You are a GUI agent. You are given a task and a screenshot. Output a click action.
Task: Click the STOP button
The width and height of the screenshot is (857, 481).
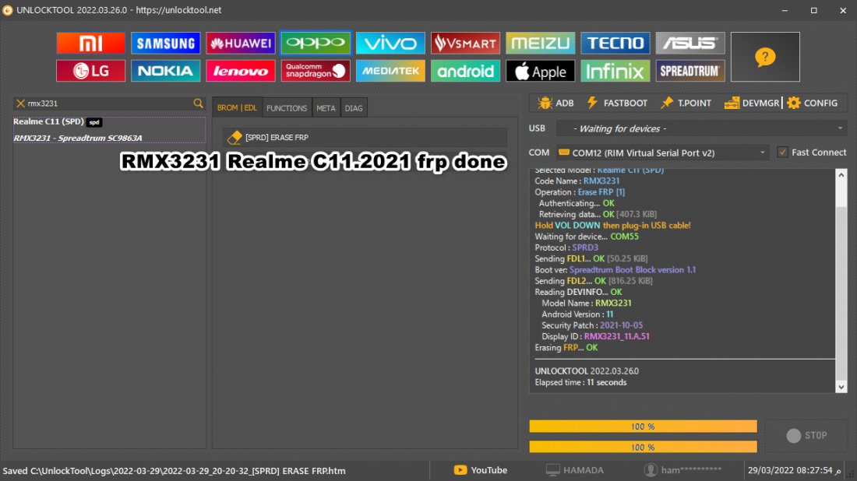[806, 435]
